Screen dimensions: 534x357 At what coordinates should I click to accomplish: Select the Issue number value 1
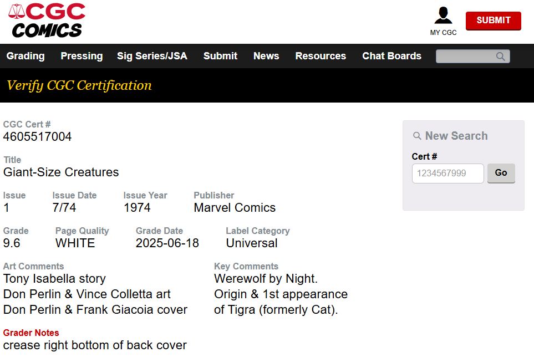pos(6,207)
